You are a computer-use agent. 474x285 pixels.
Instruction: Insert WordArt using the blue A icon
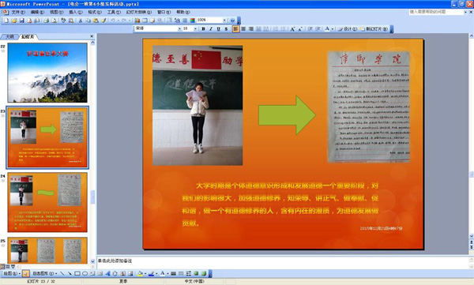click(x=107, y=273)
